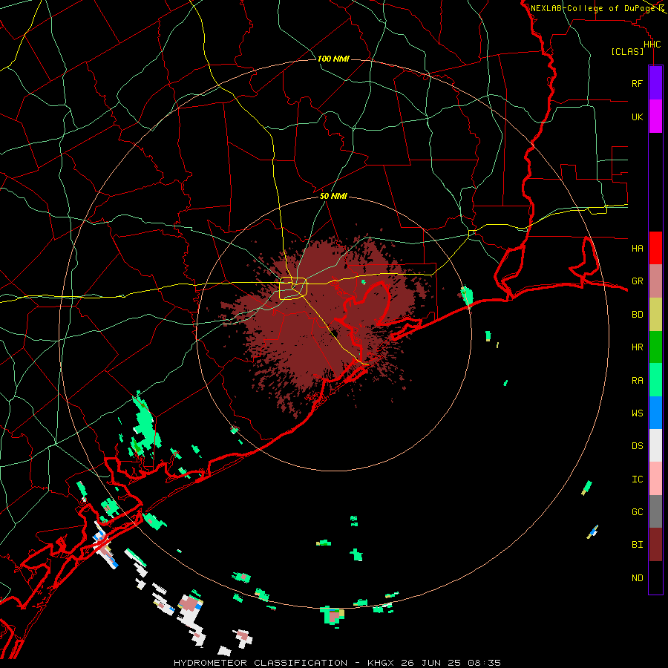Click the BD legend label
The width and height of the screenshot is (668, 668).
point(637,315)
